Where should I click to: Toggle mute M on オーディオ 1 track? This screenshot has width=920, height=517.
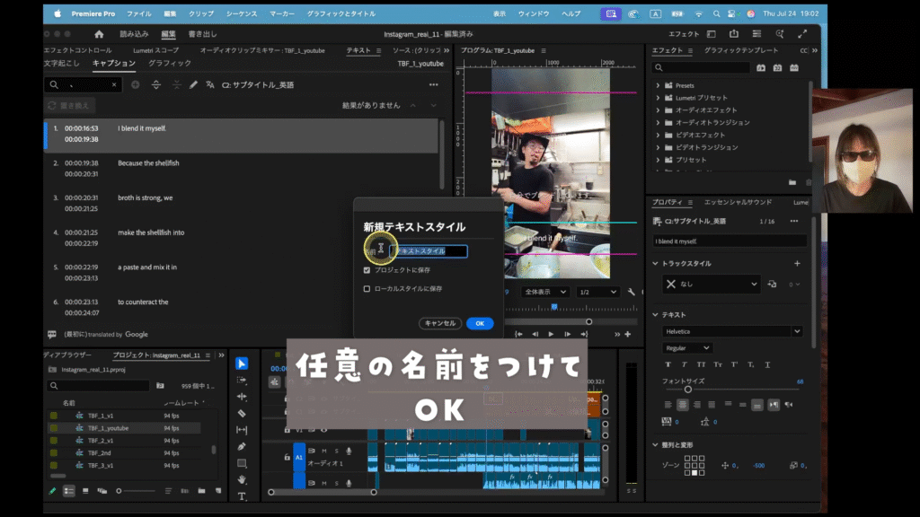323,451
